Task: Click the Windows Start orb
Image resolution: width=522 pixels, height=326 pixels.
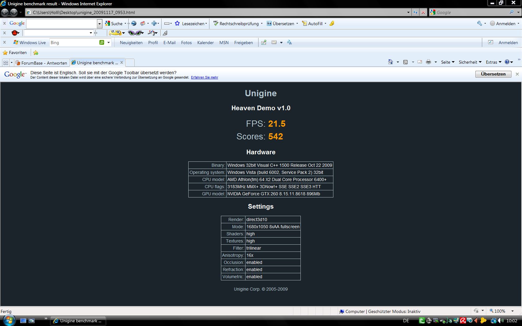Action: tap(8, 320)
